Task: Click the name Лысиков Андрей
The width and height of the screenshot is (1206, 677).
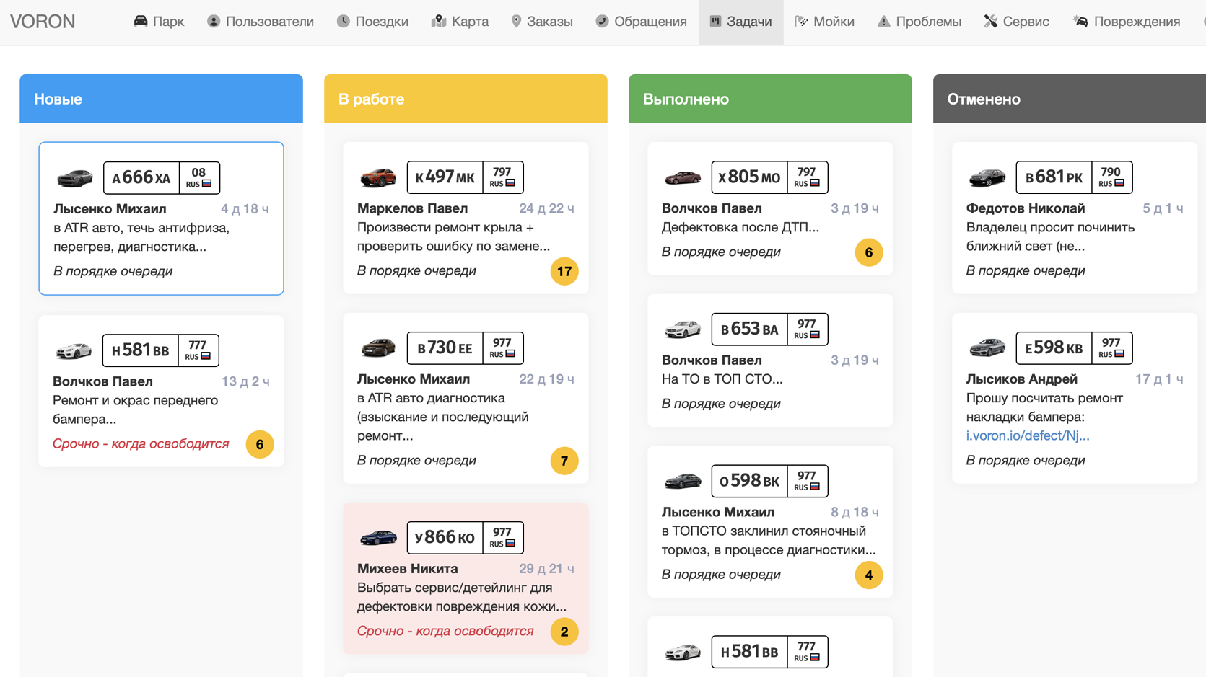Action: (x=1022, y=379)
